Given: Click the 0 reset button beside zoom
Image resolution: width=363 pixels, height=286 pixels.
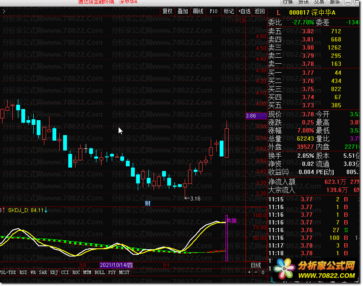Looking at the screenshot, I should tap(263, 272).
